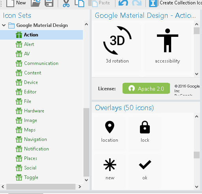Viewport: 202px width, 194px height.
Task: Click the Icon Sets vertical scrollbar thumb
Action: [x=86, y=142]
